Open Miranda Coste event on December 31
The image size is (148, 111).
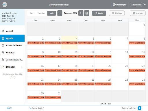point(53,98)
